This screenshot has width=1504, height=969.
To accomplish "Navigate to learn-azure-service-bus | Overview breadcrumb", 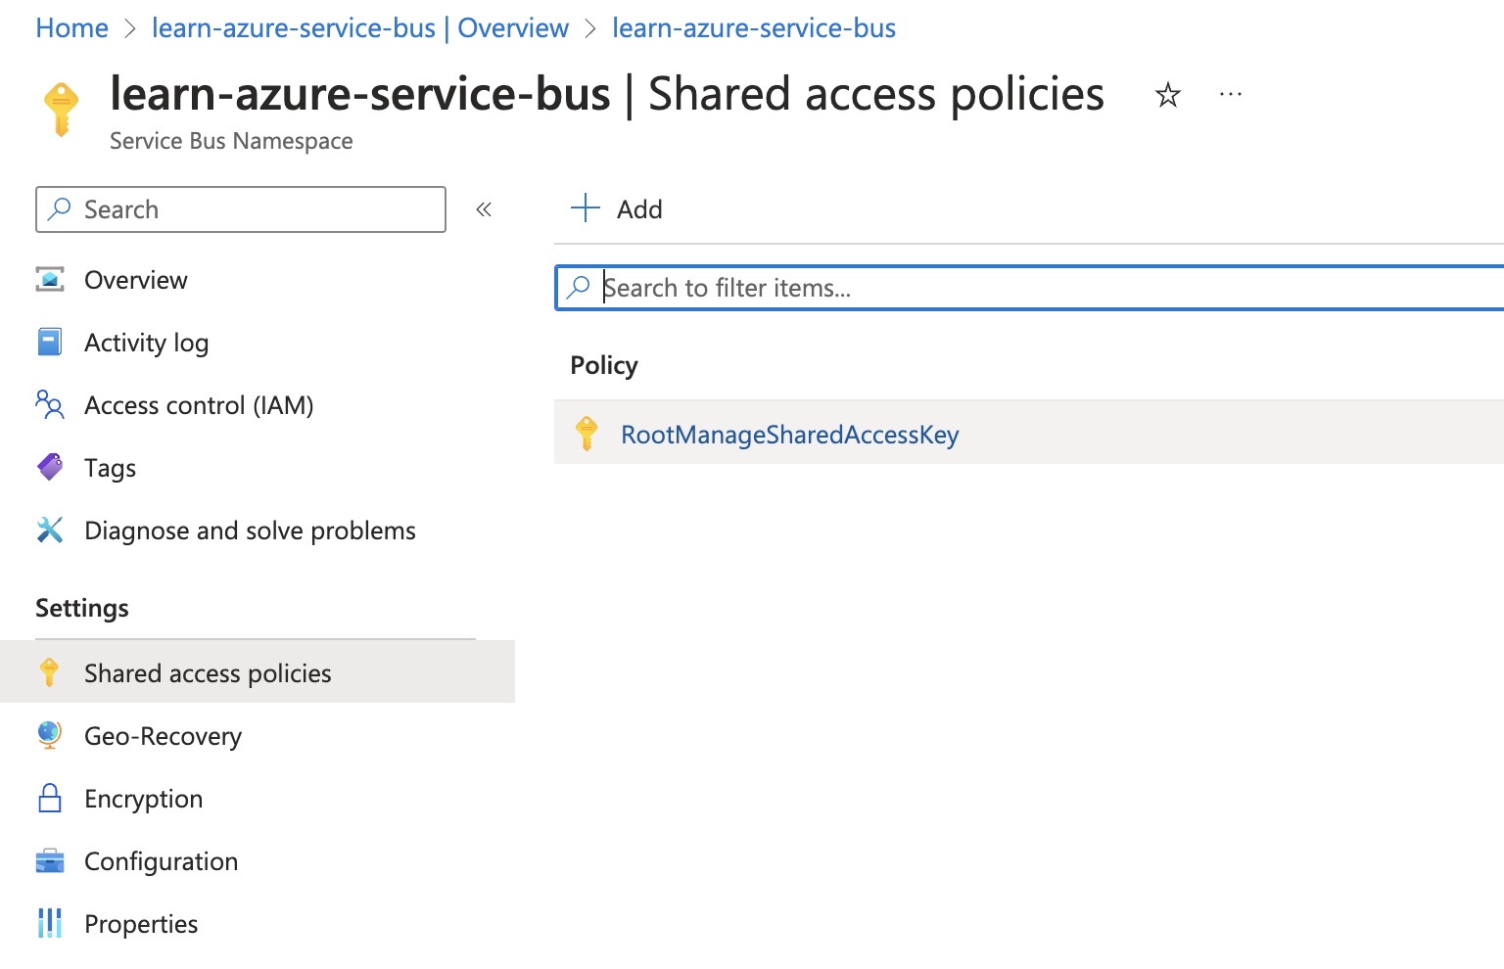I will [x=359, y=28].
